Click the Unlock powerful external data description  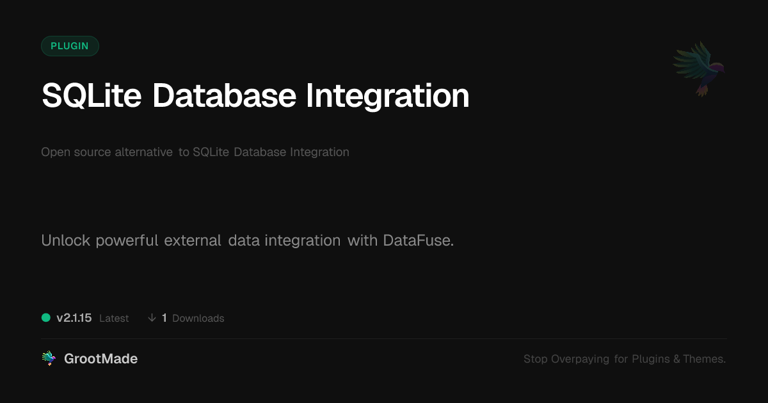tap(247, 241)
